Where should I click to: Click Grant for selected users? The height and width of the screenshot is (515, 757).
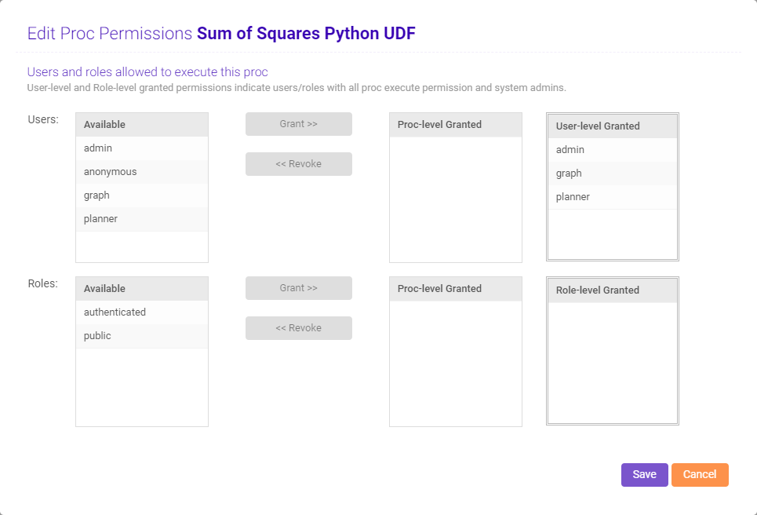(x=298, y=123)
